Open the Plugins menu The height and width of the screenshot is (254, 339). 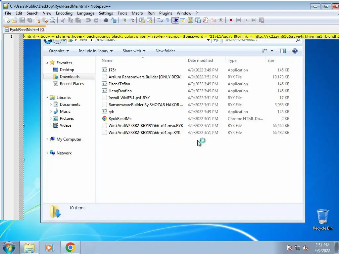166,13
